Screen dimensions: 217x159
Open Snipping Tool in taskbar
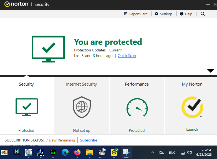pos(126,152)
